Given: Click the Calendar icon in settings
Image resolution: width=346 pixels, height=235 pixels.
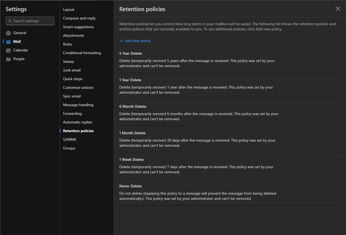Looking at the screenshot, I should 9,50.
